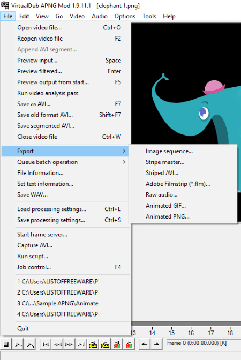Image resolution: width=241 pixels, height=361 pixels.
Task: Jump to previous scene change
Action: (x=117, y=344)
